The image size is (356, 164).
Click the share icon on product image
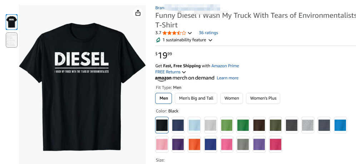point(138,13)
